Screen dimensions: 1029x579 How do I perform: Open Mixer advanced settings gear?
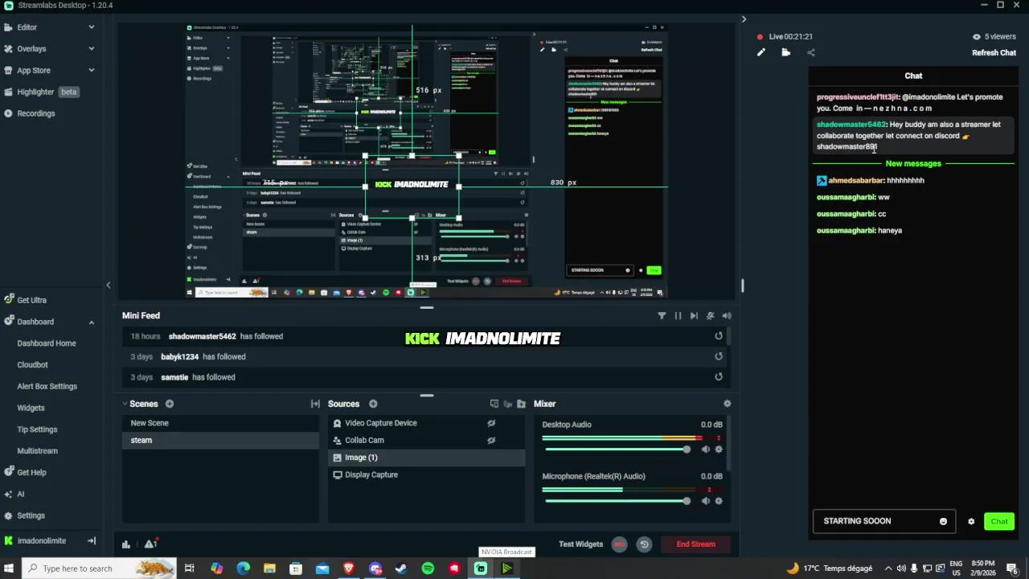pyautogui.click(x=727, y=404)
